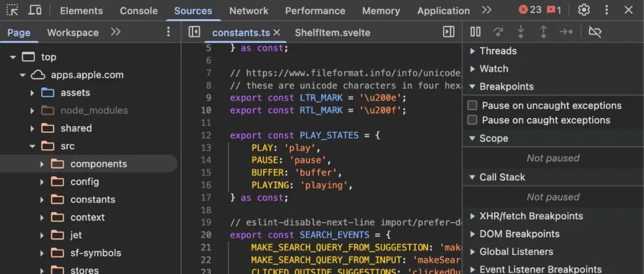The width and height of the screenshot is (644, 274).
Task: Open the Network tab
Action: tap(249, 11)
